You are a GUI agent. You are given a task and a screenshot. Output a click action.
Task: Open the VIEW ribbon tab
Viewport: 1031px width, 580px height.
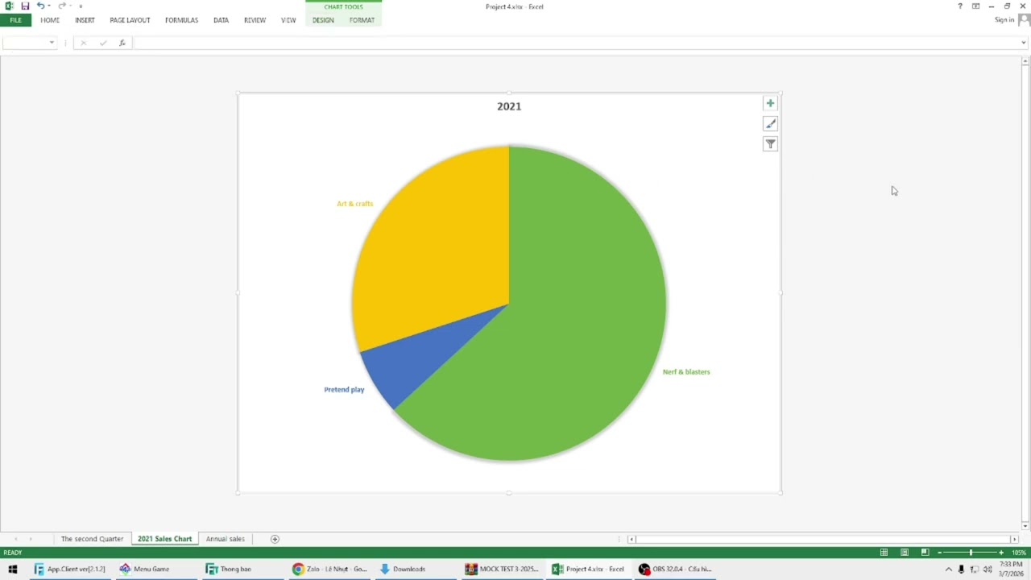pos(288,20)
